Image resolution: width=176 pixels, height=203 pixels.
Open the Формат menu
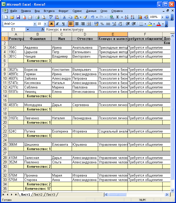click(63, 11)
